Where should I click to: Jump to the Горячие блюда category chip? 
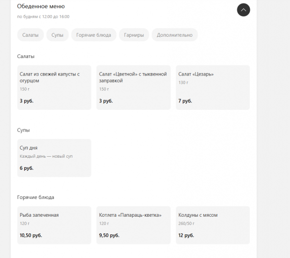pyautogui.click(x=94, y=35)
